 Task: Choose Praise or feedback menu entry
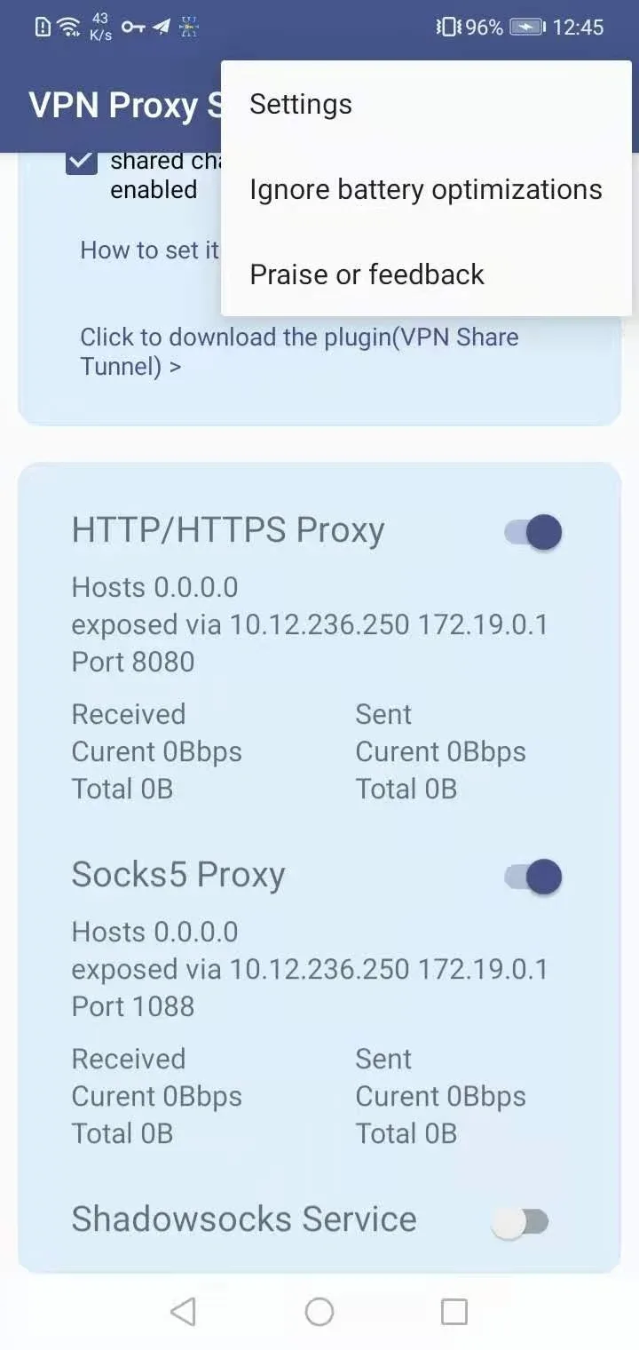pyautogui.click(x=367, y=274)
